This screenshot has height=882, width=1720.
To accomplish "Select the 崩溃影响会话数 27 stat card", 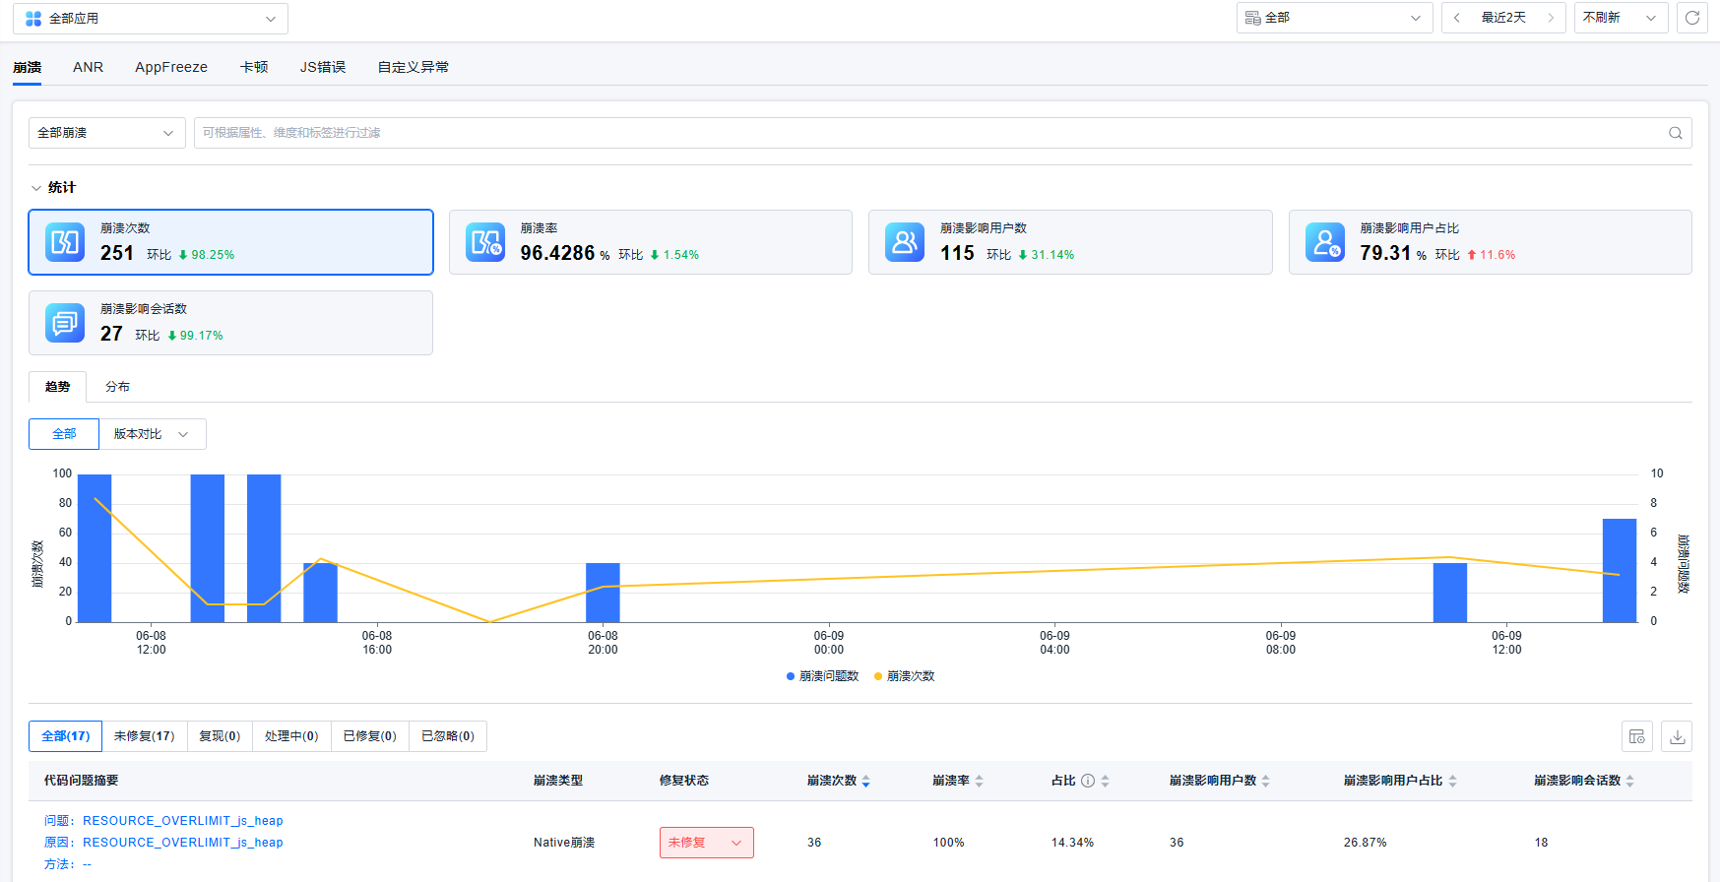I will tap(230, 323).
